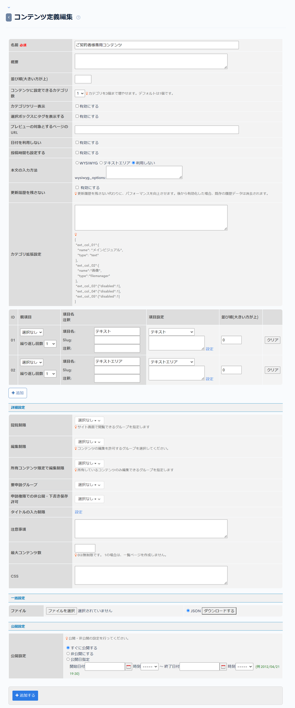This screenshot has width=295, height=708.
Task: Click row 01 Slug field
Action: (x=117, y=340)
